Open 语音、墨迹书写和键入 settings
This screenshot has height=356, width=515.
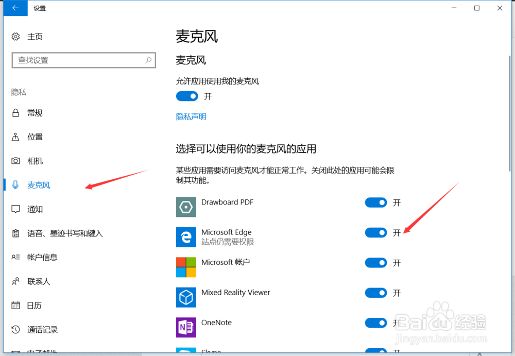tap(65, 233)
